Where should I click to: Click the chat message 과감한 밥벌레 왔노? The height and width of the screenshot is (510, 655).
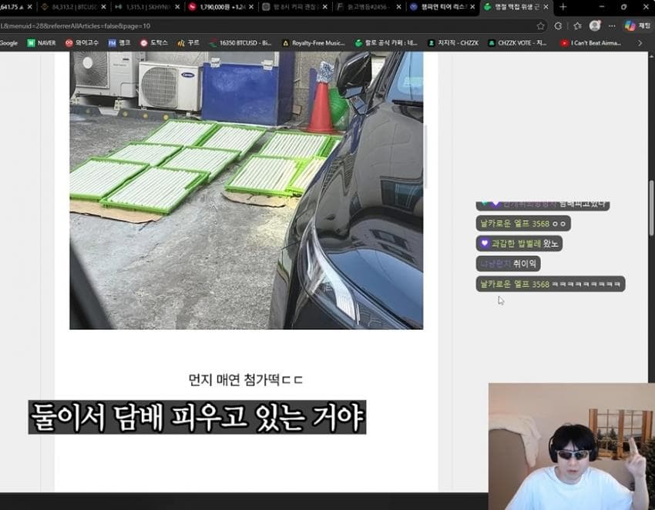(x=519, y=244)
